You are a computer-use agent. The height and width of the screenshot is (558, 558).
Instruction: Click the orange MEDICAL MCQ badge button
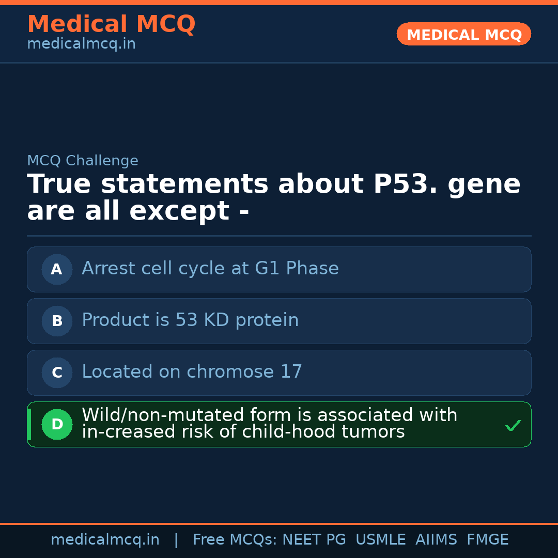tap(463, 35)
